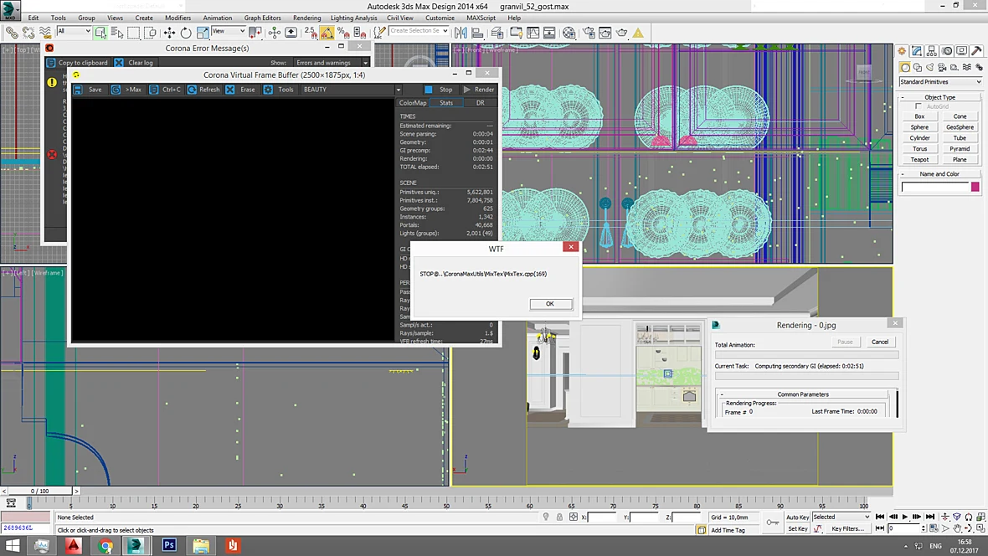Click the magenta object color swatch
This screenshot has width=988, height=556.
click(975, 187)
